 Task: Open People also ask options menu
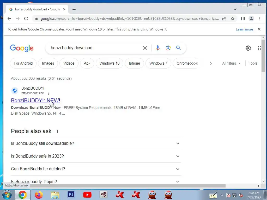tap(57, 132)
